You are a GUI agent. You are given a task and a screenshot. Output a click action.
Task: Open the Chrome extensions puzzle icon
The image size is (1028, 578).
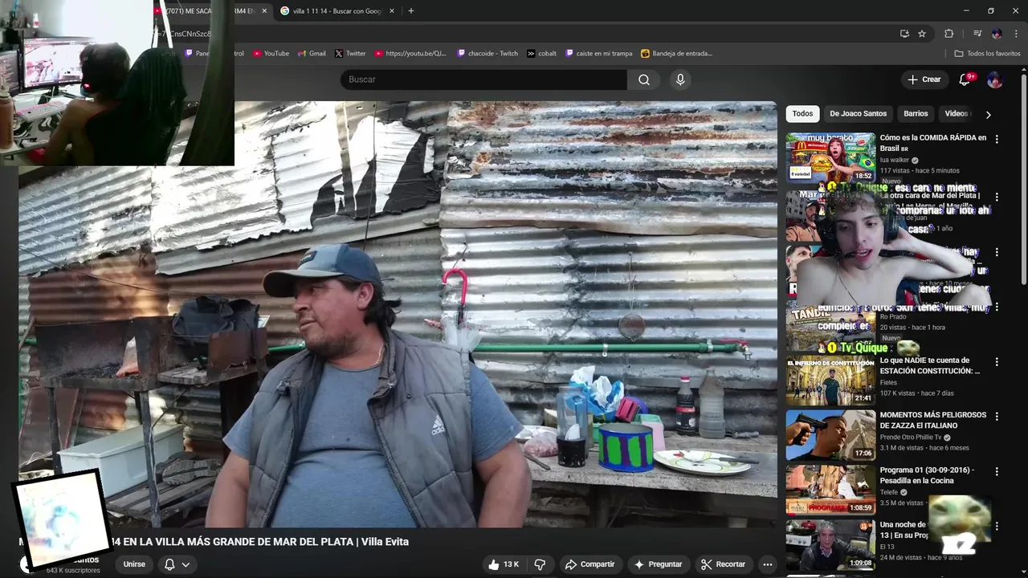[x=948, y=34]
